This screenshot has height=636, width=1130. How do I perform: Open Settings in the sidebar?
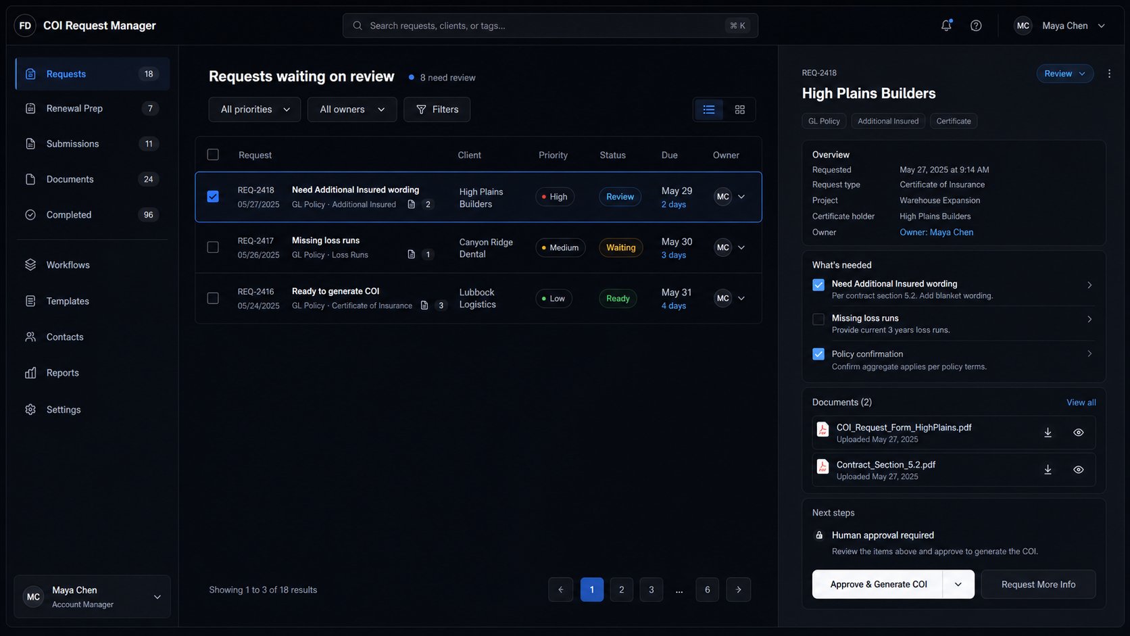click(x=92, y=410)
